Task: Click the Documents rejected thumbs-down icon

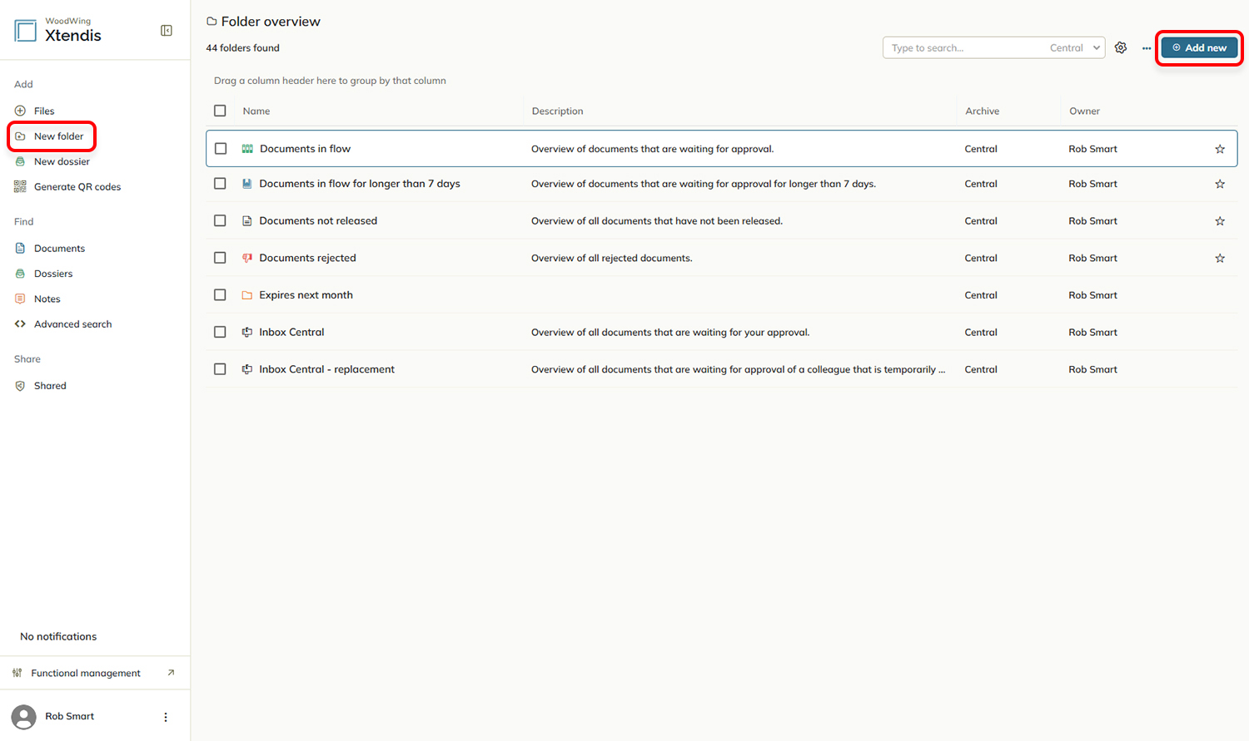Action: 247,258
